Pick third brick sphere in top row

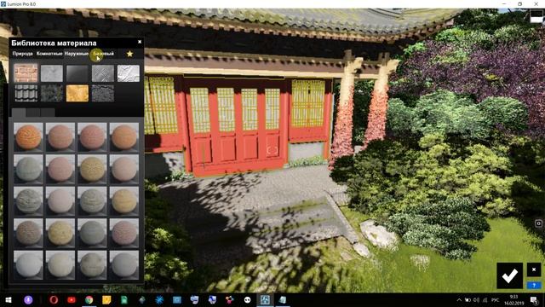pyautogui.click(x=92, y=137)
